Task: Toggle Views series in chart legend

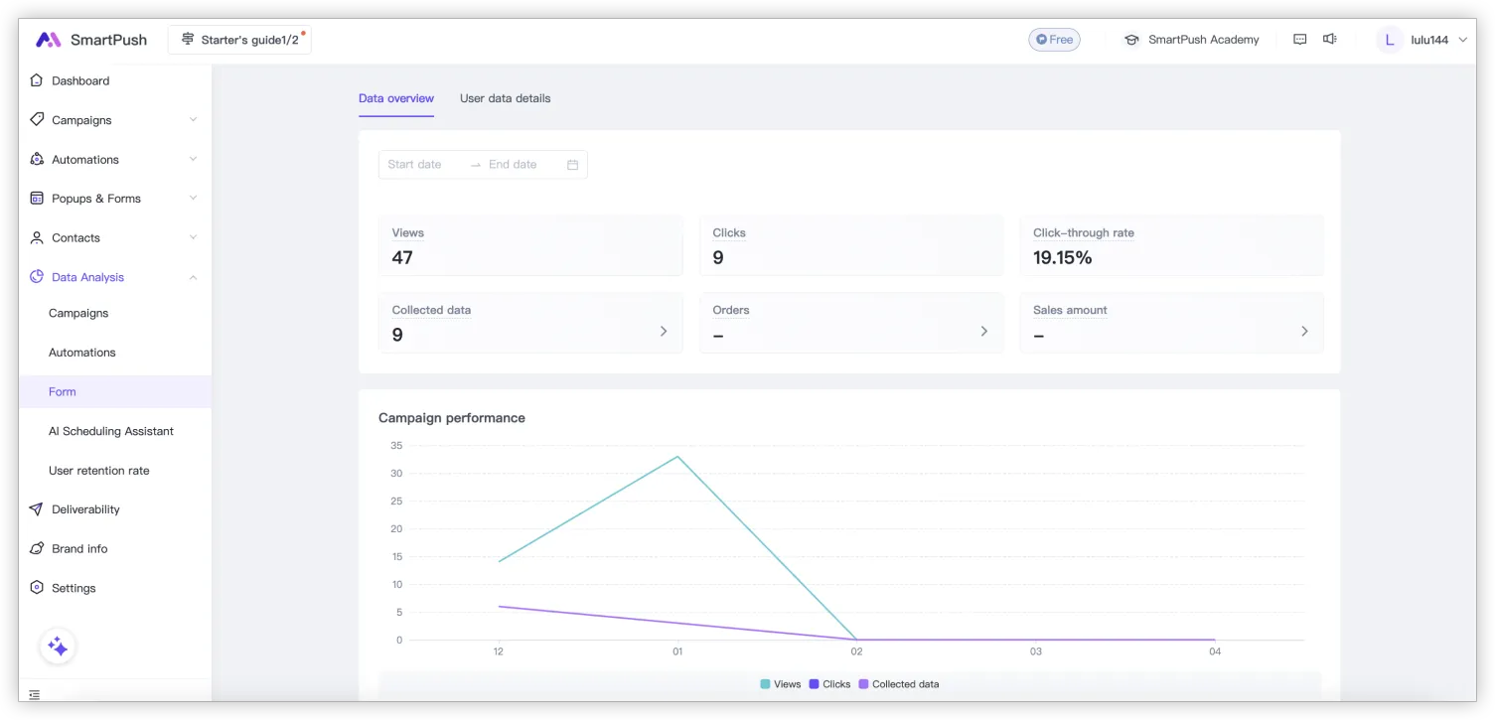Action: pyautogui.click(x=781, y=684)
